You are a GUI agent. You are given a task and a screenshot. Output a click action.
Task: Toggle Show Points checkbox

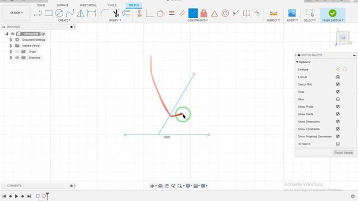coord(338,114)
